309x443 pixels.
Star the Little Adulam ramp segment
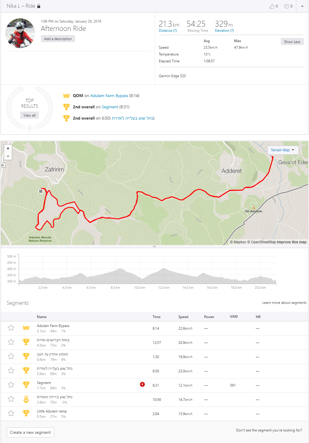tap(11, 413)
